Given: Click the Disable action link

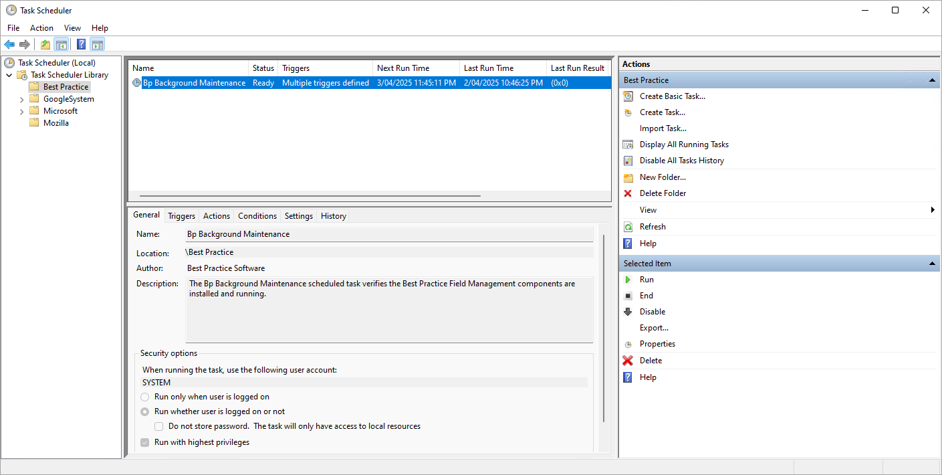Looking at the screenshot, I should (653, 312).
